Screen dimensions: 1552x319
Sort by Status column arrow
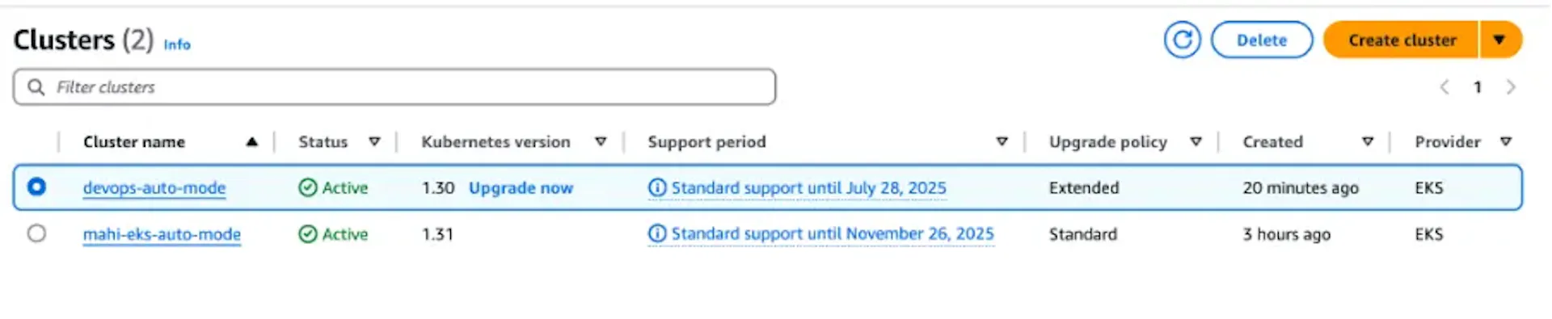pyautogui.click(x=374, y=141)
